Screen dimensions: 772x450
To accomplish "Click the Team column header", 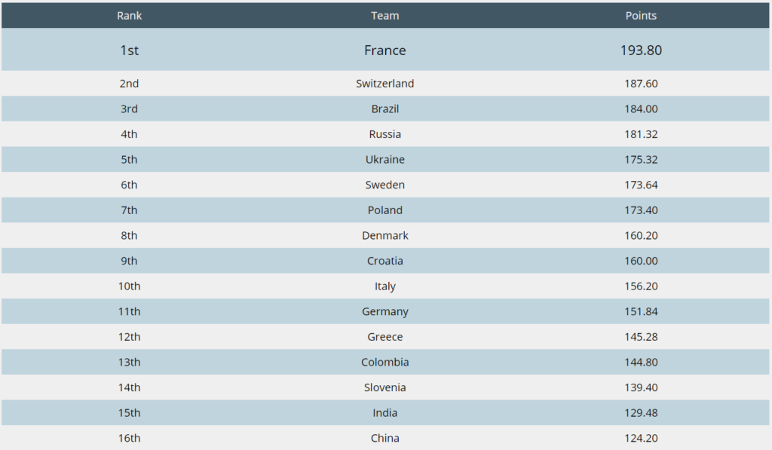I will point(385,16).
